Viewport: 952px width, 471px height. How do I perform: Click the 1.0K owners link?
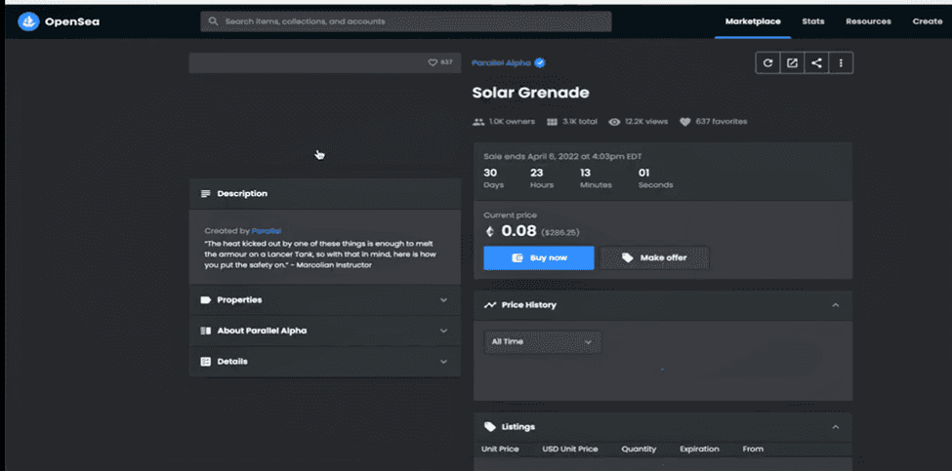click(x=512, y=121)
